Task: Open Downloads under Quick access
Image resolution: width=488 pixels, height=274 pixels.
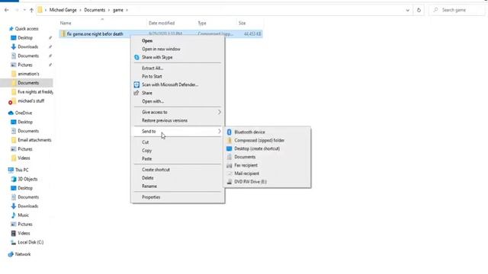Action: tap(28, 47)
